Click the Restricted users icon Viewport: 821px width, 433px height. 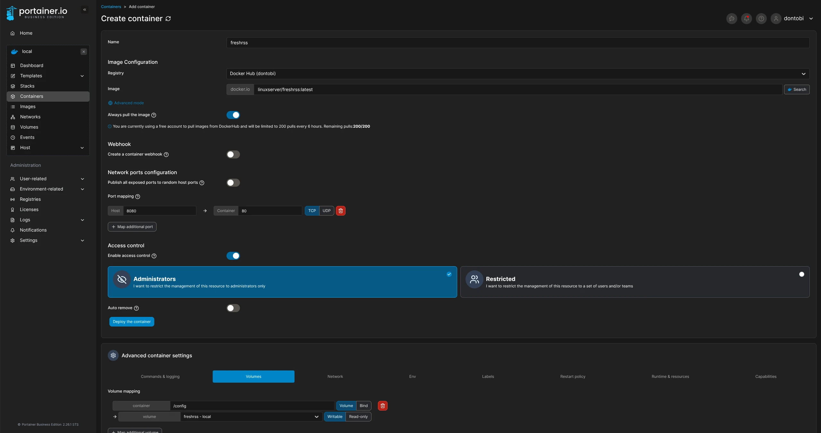475,279
